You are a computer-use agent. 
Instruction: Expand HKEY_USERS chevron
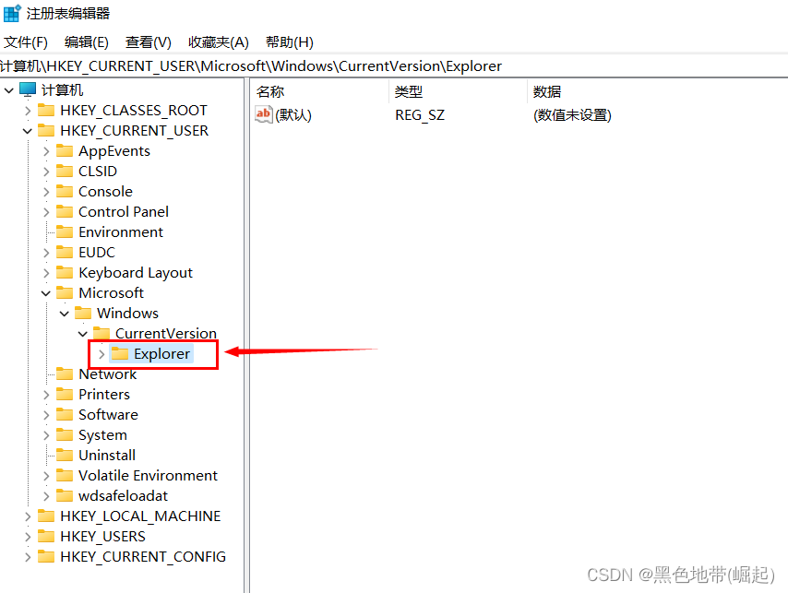(x=28, y=537)
